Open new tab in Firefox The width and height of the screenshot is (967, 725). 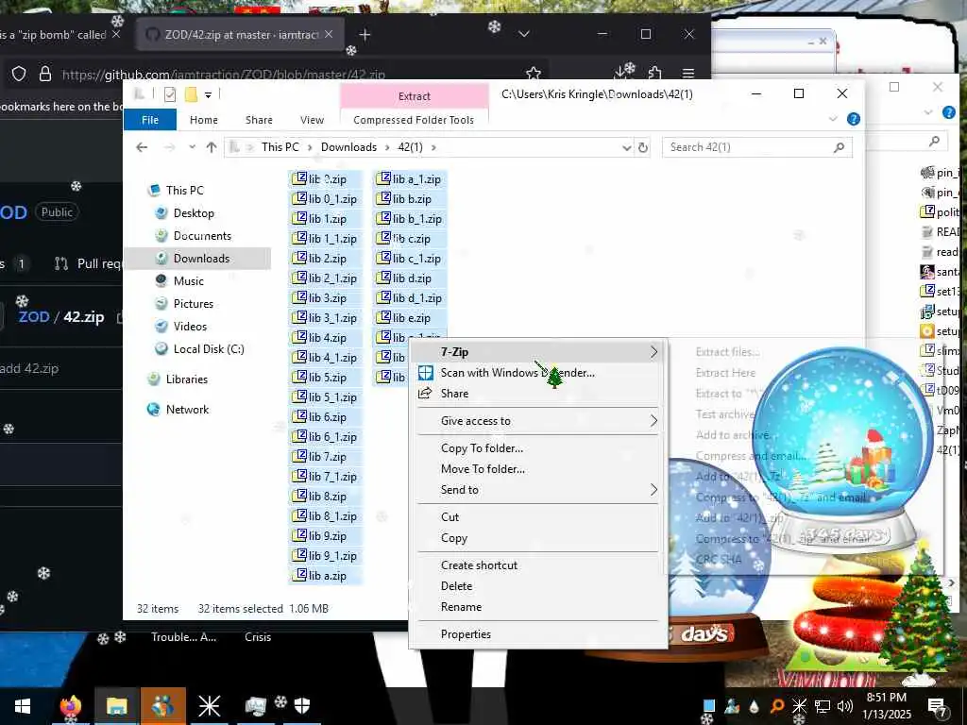[365, 35]
